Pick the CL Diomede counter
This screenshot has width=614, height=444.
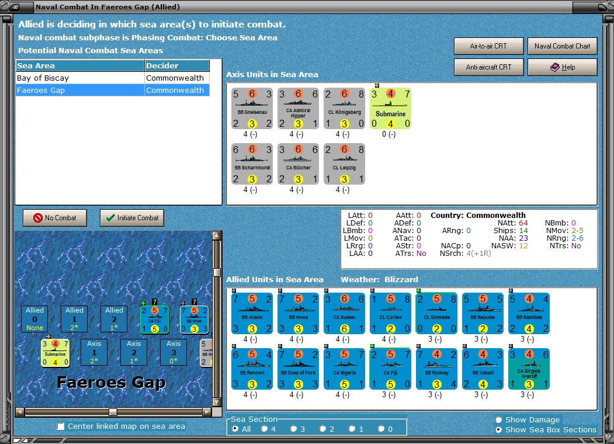pyautogui.click(x=436, y=314)
